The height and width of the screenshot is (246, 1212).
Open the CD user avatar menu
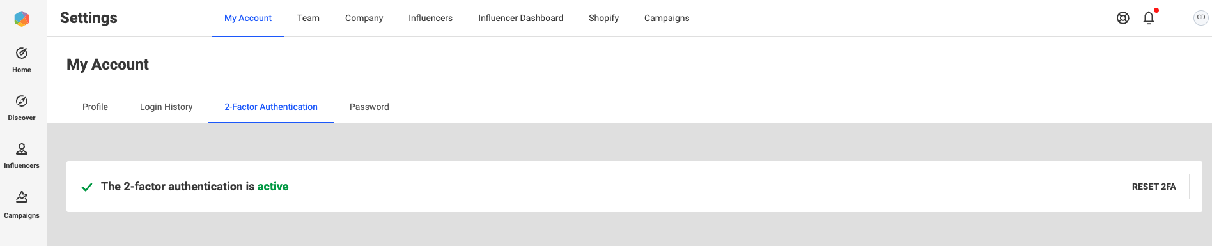pos(1200,18)
